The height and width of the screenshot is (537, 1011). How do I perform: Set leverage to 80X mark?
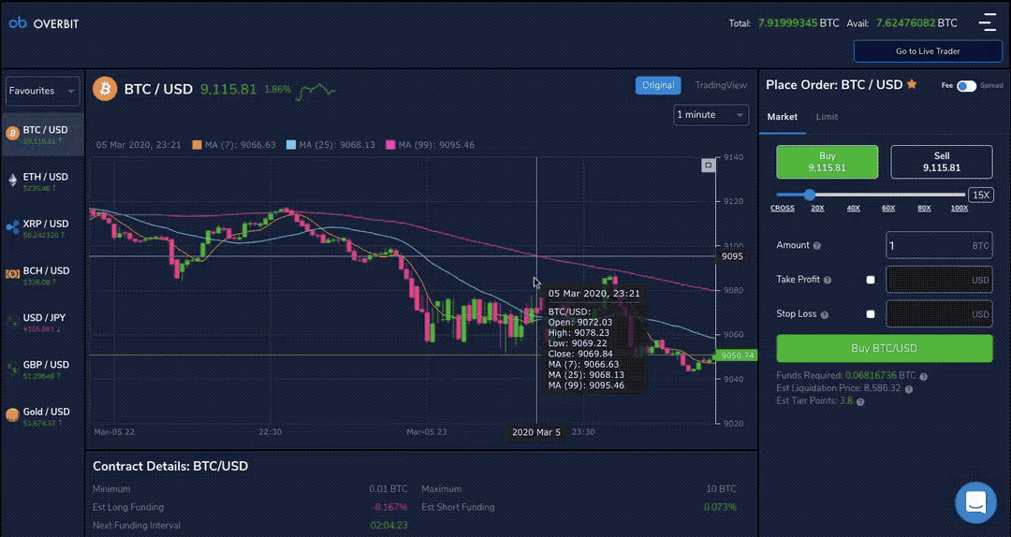tap(924, 209)
